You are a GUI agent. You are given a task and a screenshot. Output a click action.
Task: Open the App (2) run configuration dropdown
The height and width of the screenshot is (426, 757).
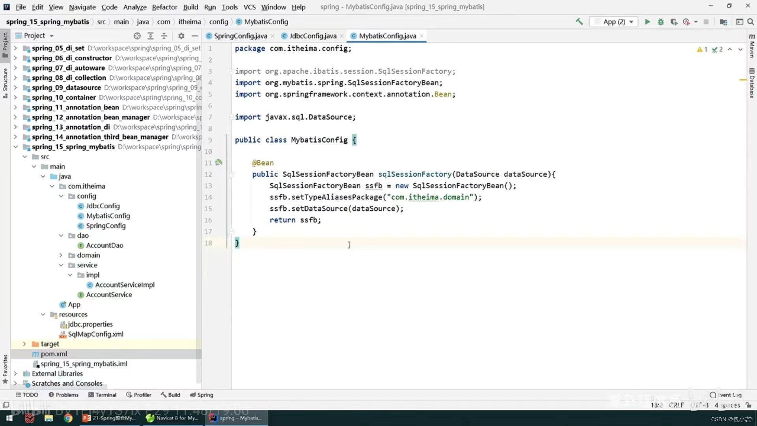click(614, 22)
